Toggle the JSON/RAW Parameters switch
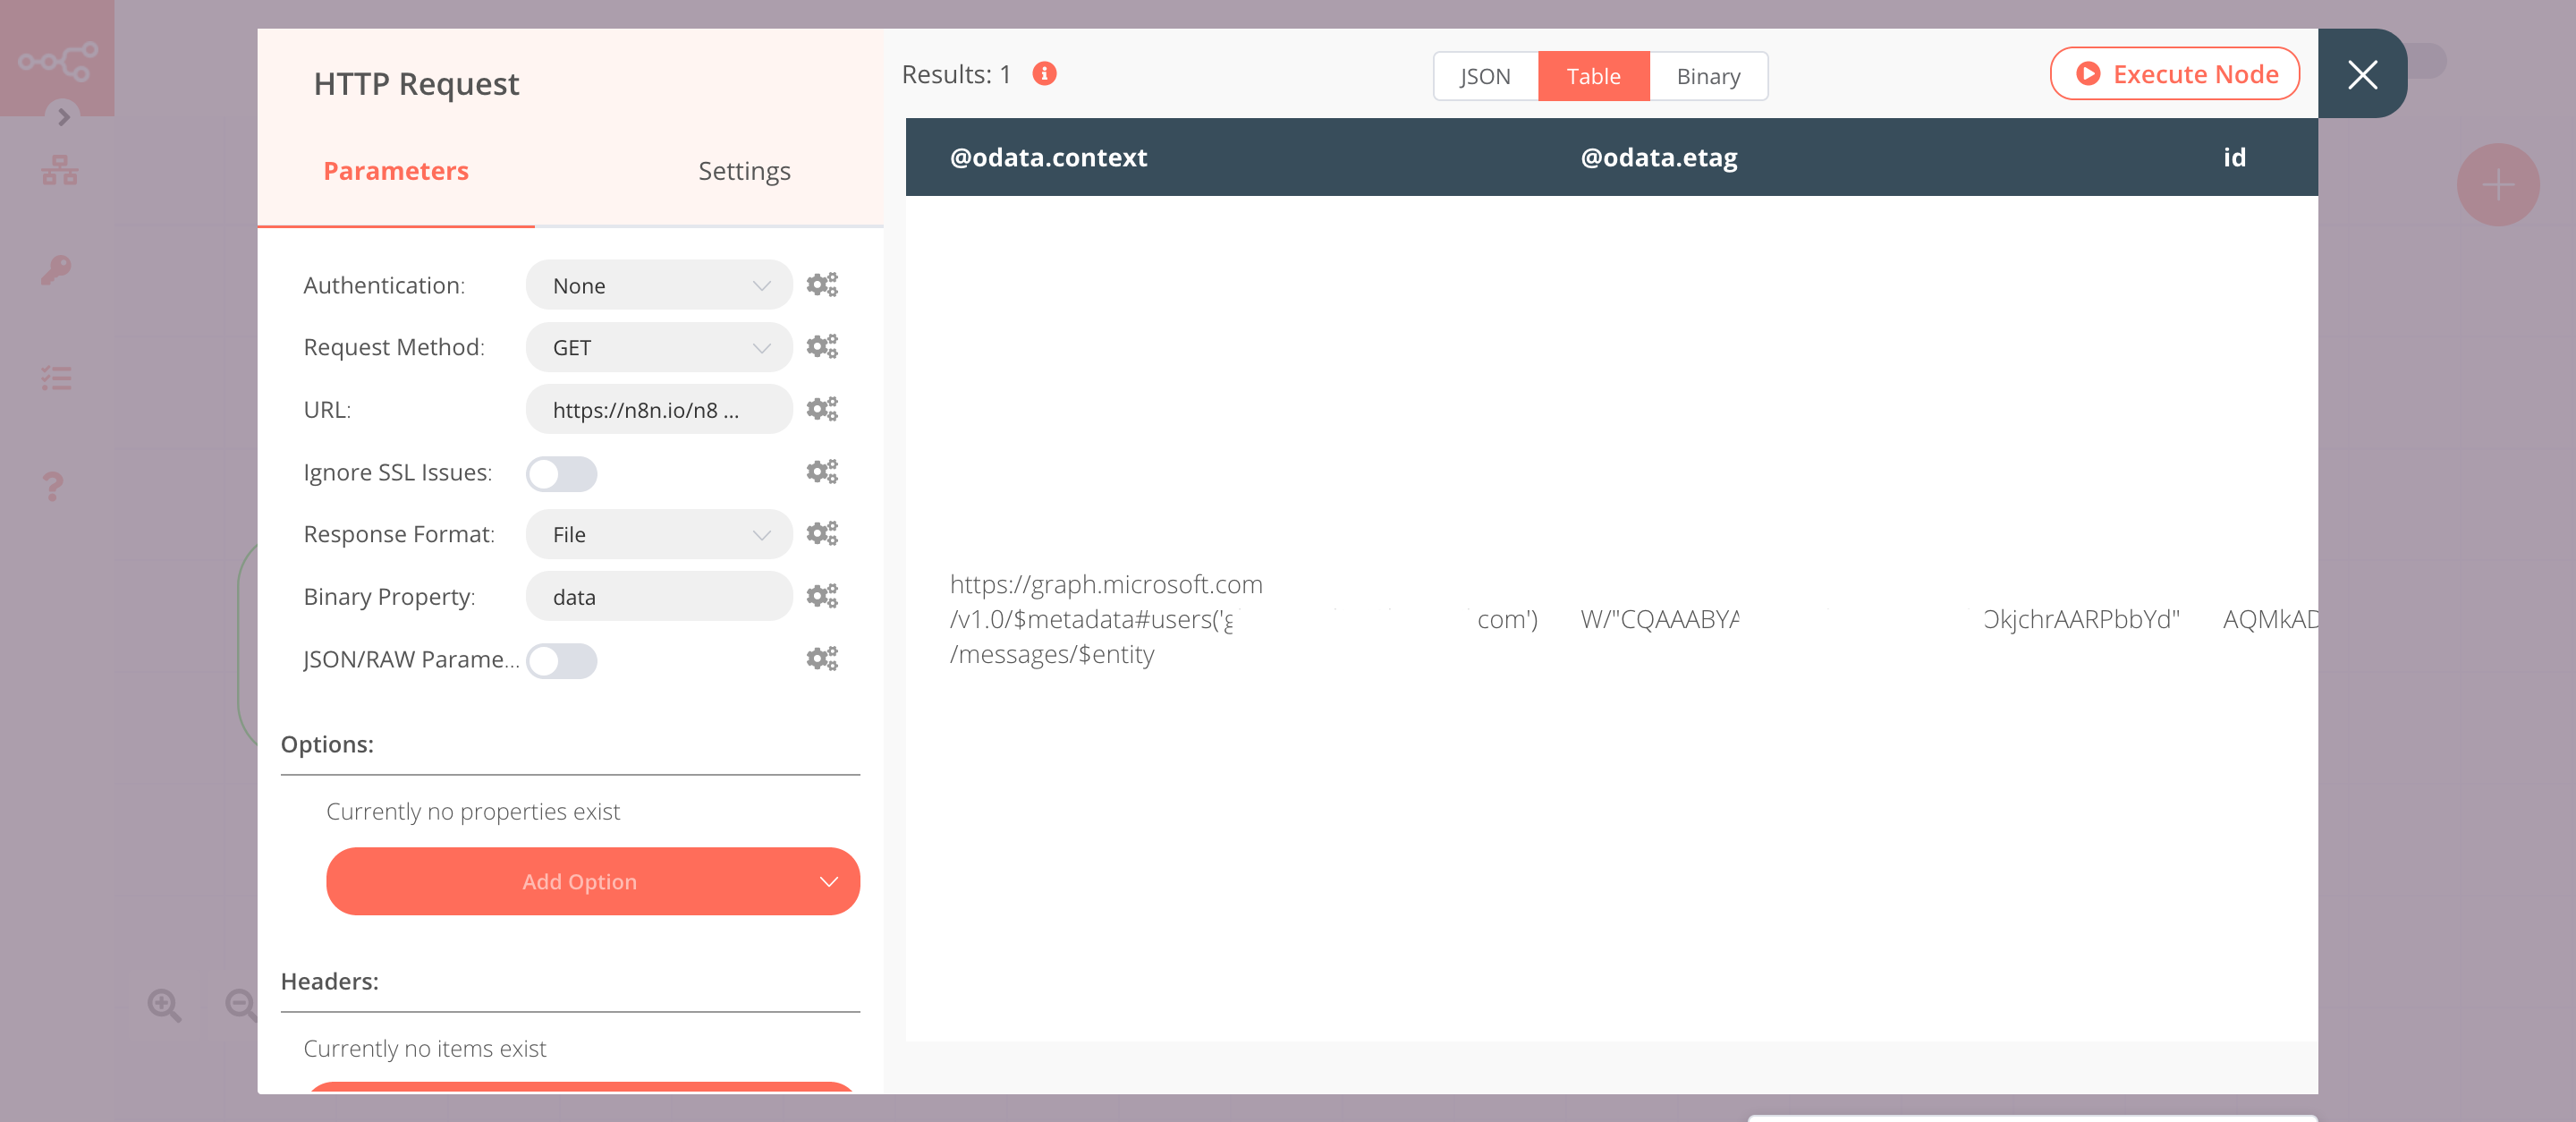Image resolution: width=2576 pixels, height=1122 pixels. 562,659
